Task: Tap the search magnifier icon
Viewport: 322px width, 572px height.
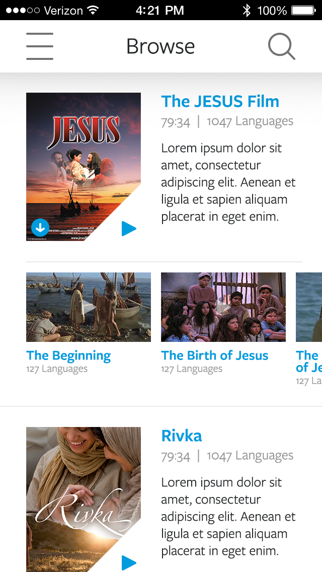Action: 281,47
